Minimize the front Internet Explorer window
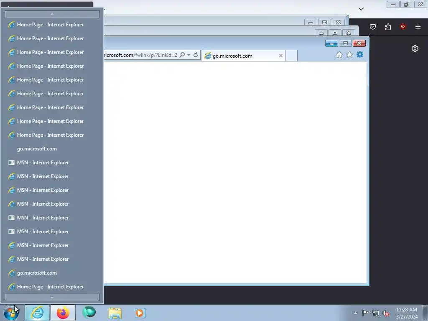428x321 pixels. [331, 43]
